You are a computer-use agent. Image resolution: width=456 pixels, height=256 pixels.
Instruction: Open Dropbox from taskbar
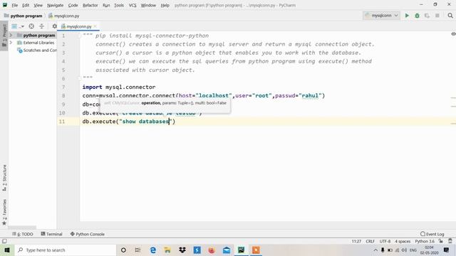[182, 250]
